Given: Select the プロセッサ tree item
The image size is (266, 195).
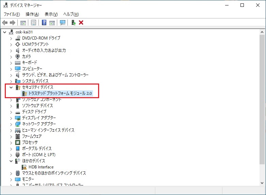Looking at the screenshot, I should [x=30, y=142].
